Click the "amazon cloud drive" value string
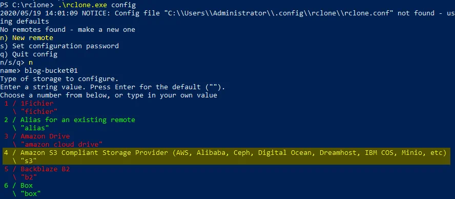This screenshot has height=199, width=455. 61,145
